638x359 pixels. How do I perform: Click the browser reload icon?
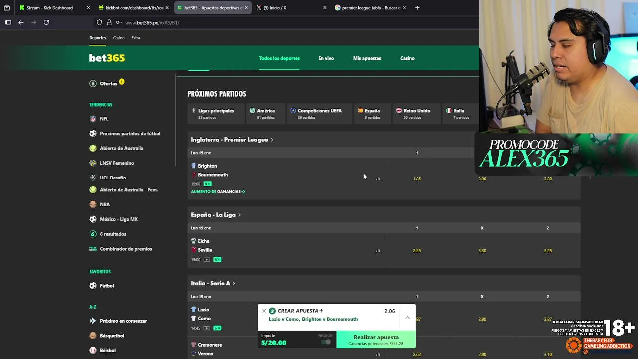(46, 22)
